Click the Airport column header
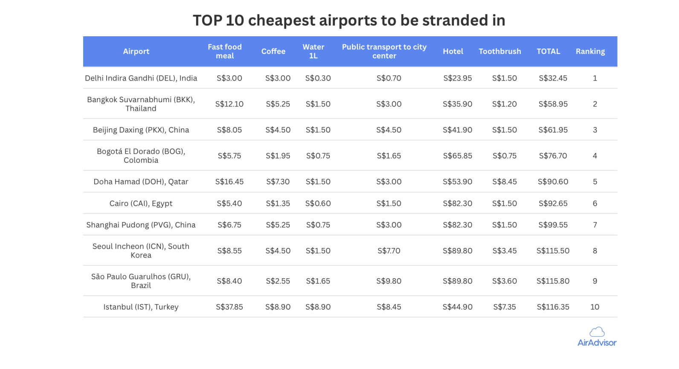 click(x=136, y=51)
